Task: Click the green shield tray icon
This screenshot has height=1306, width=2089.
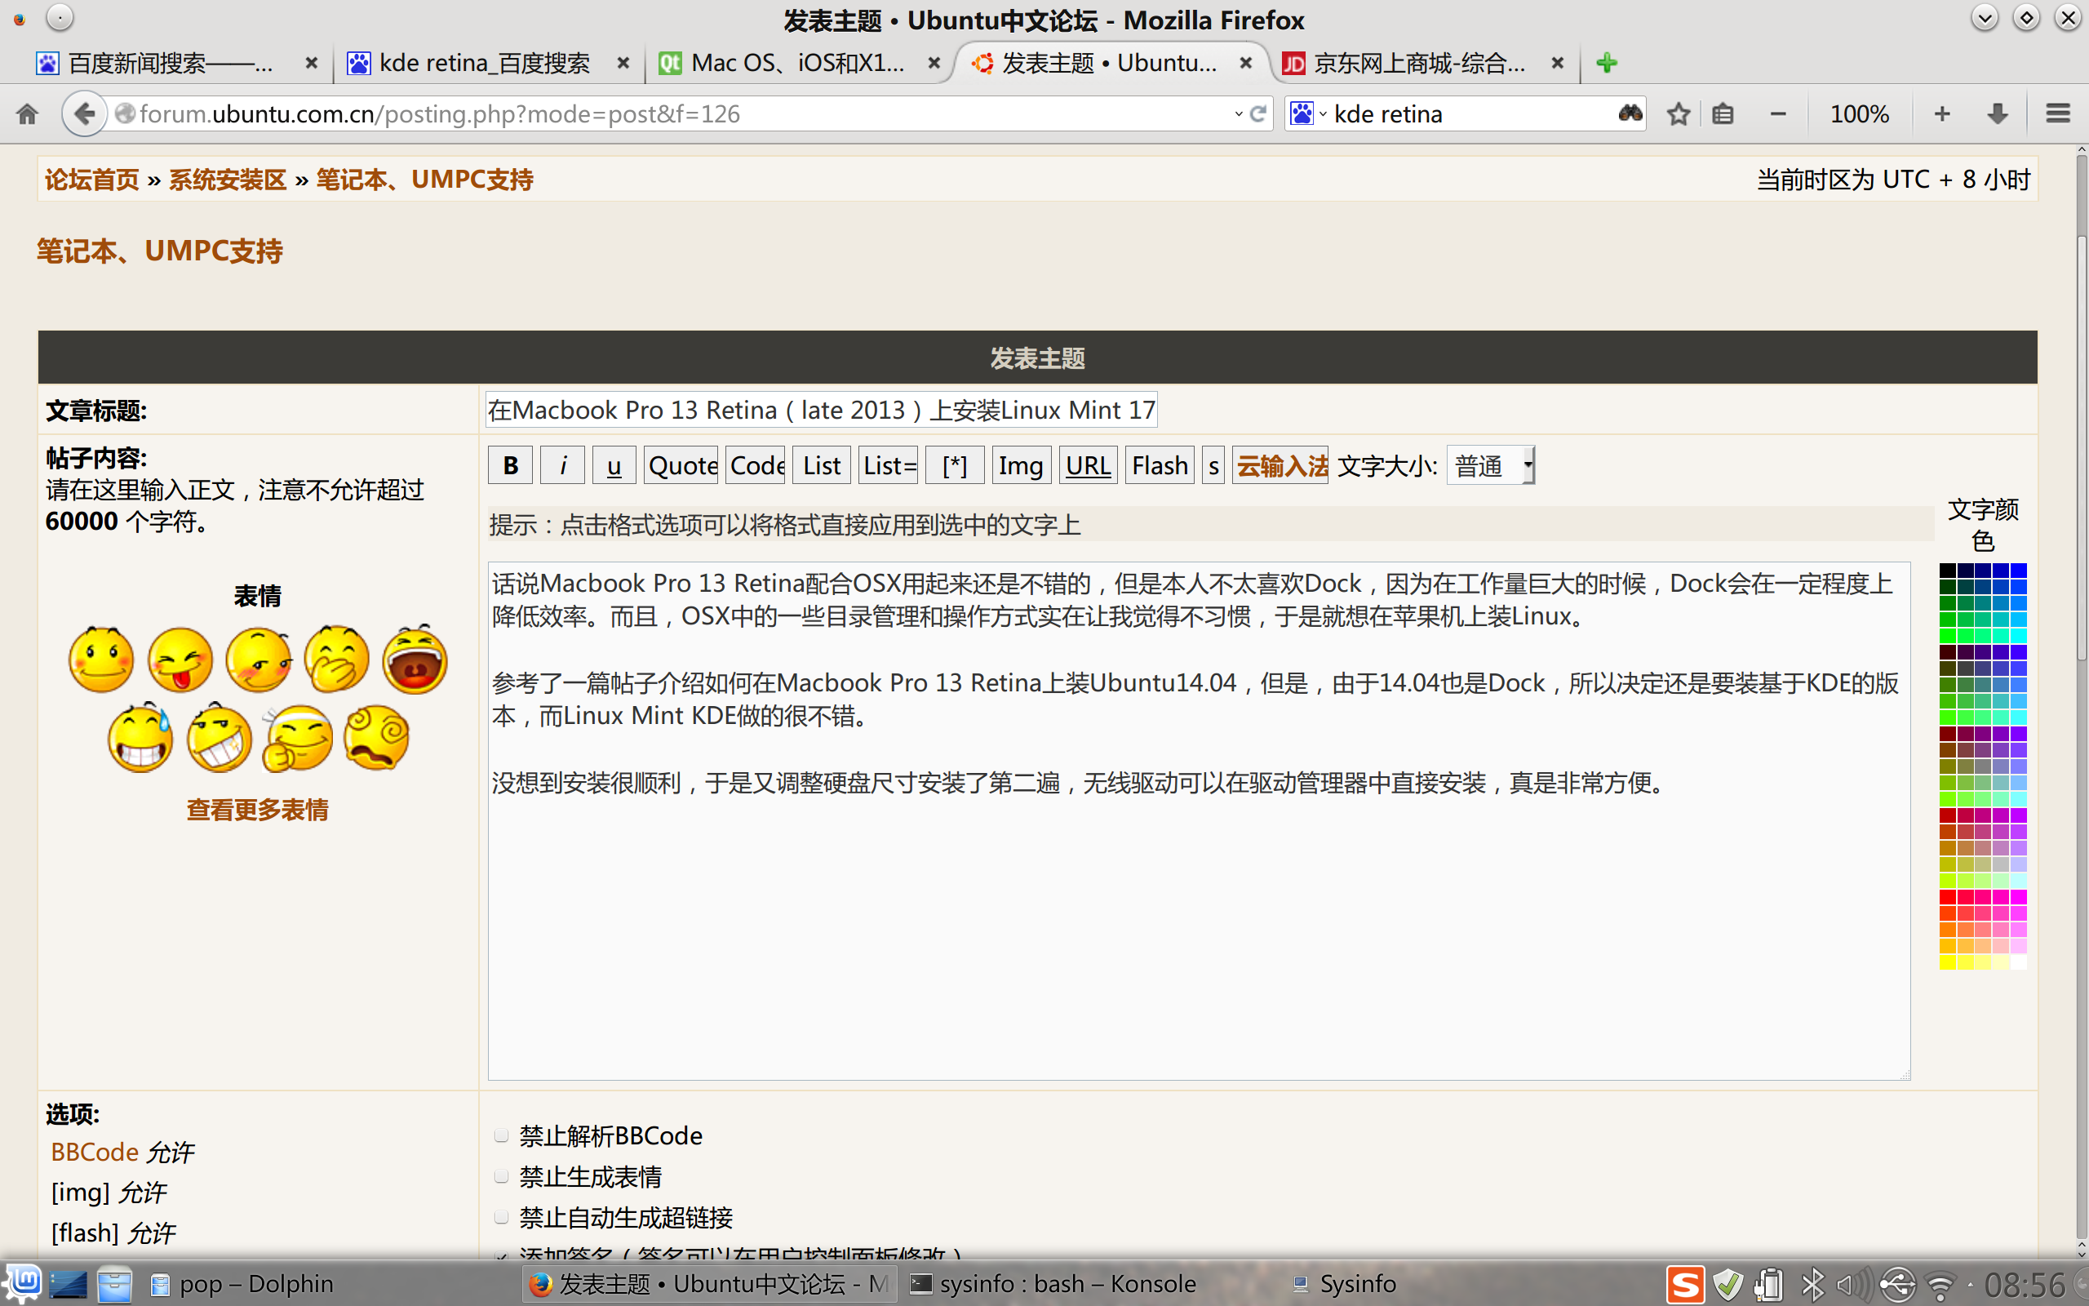Action: point(1728,1285)
